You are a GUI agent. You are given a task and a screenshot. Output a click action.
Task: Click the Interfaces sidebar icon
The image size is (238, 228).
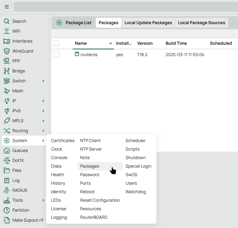pos(7,41)
